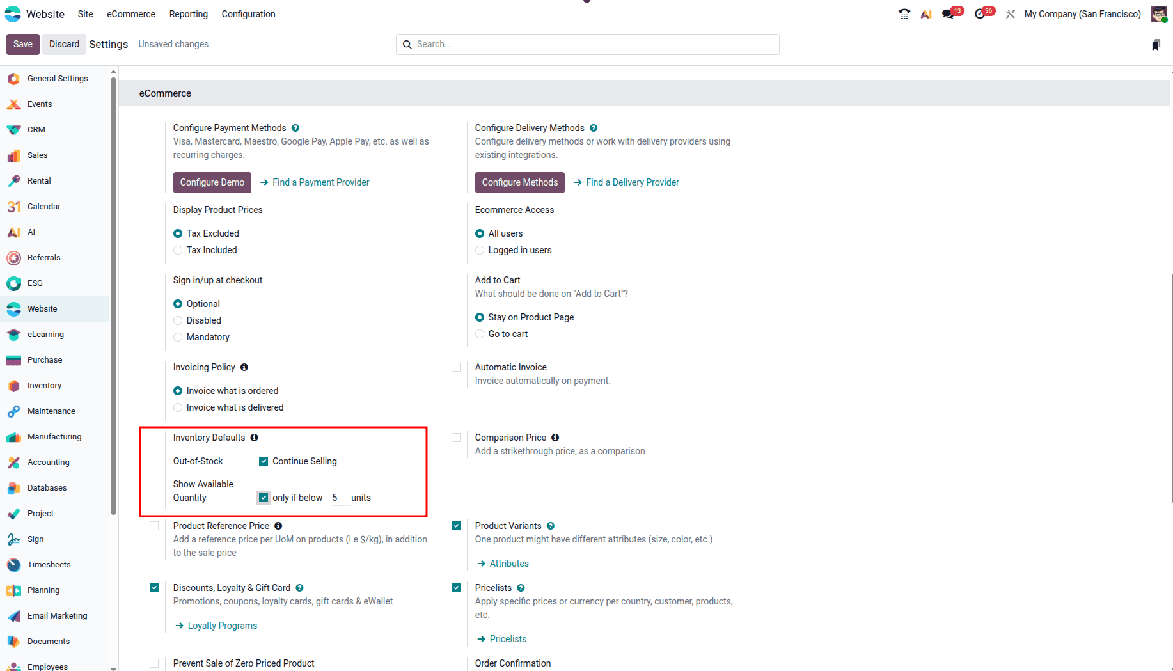Click the help icon beside Product Variants
This screenshot has height=671, width=1173.
pyautogui.click(x=551, y=526)
